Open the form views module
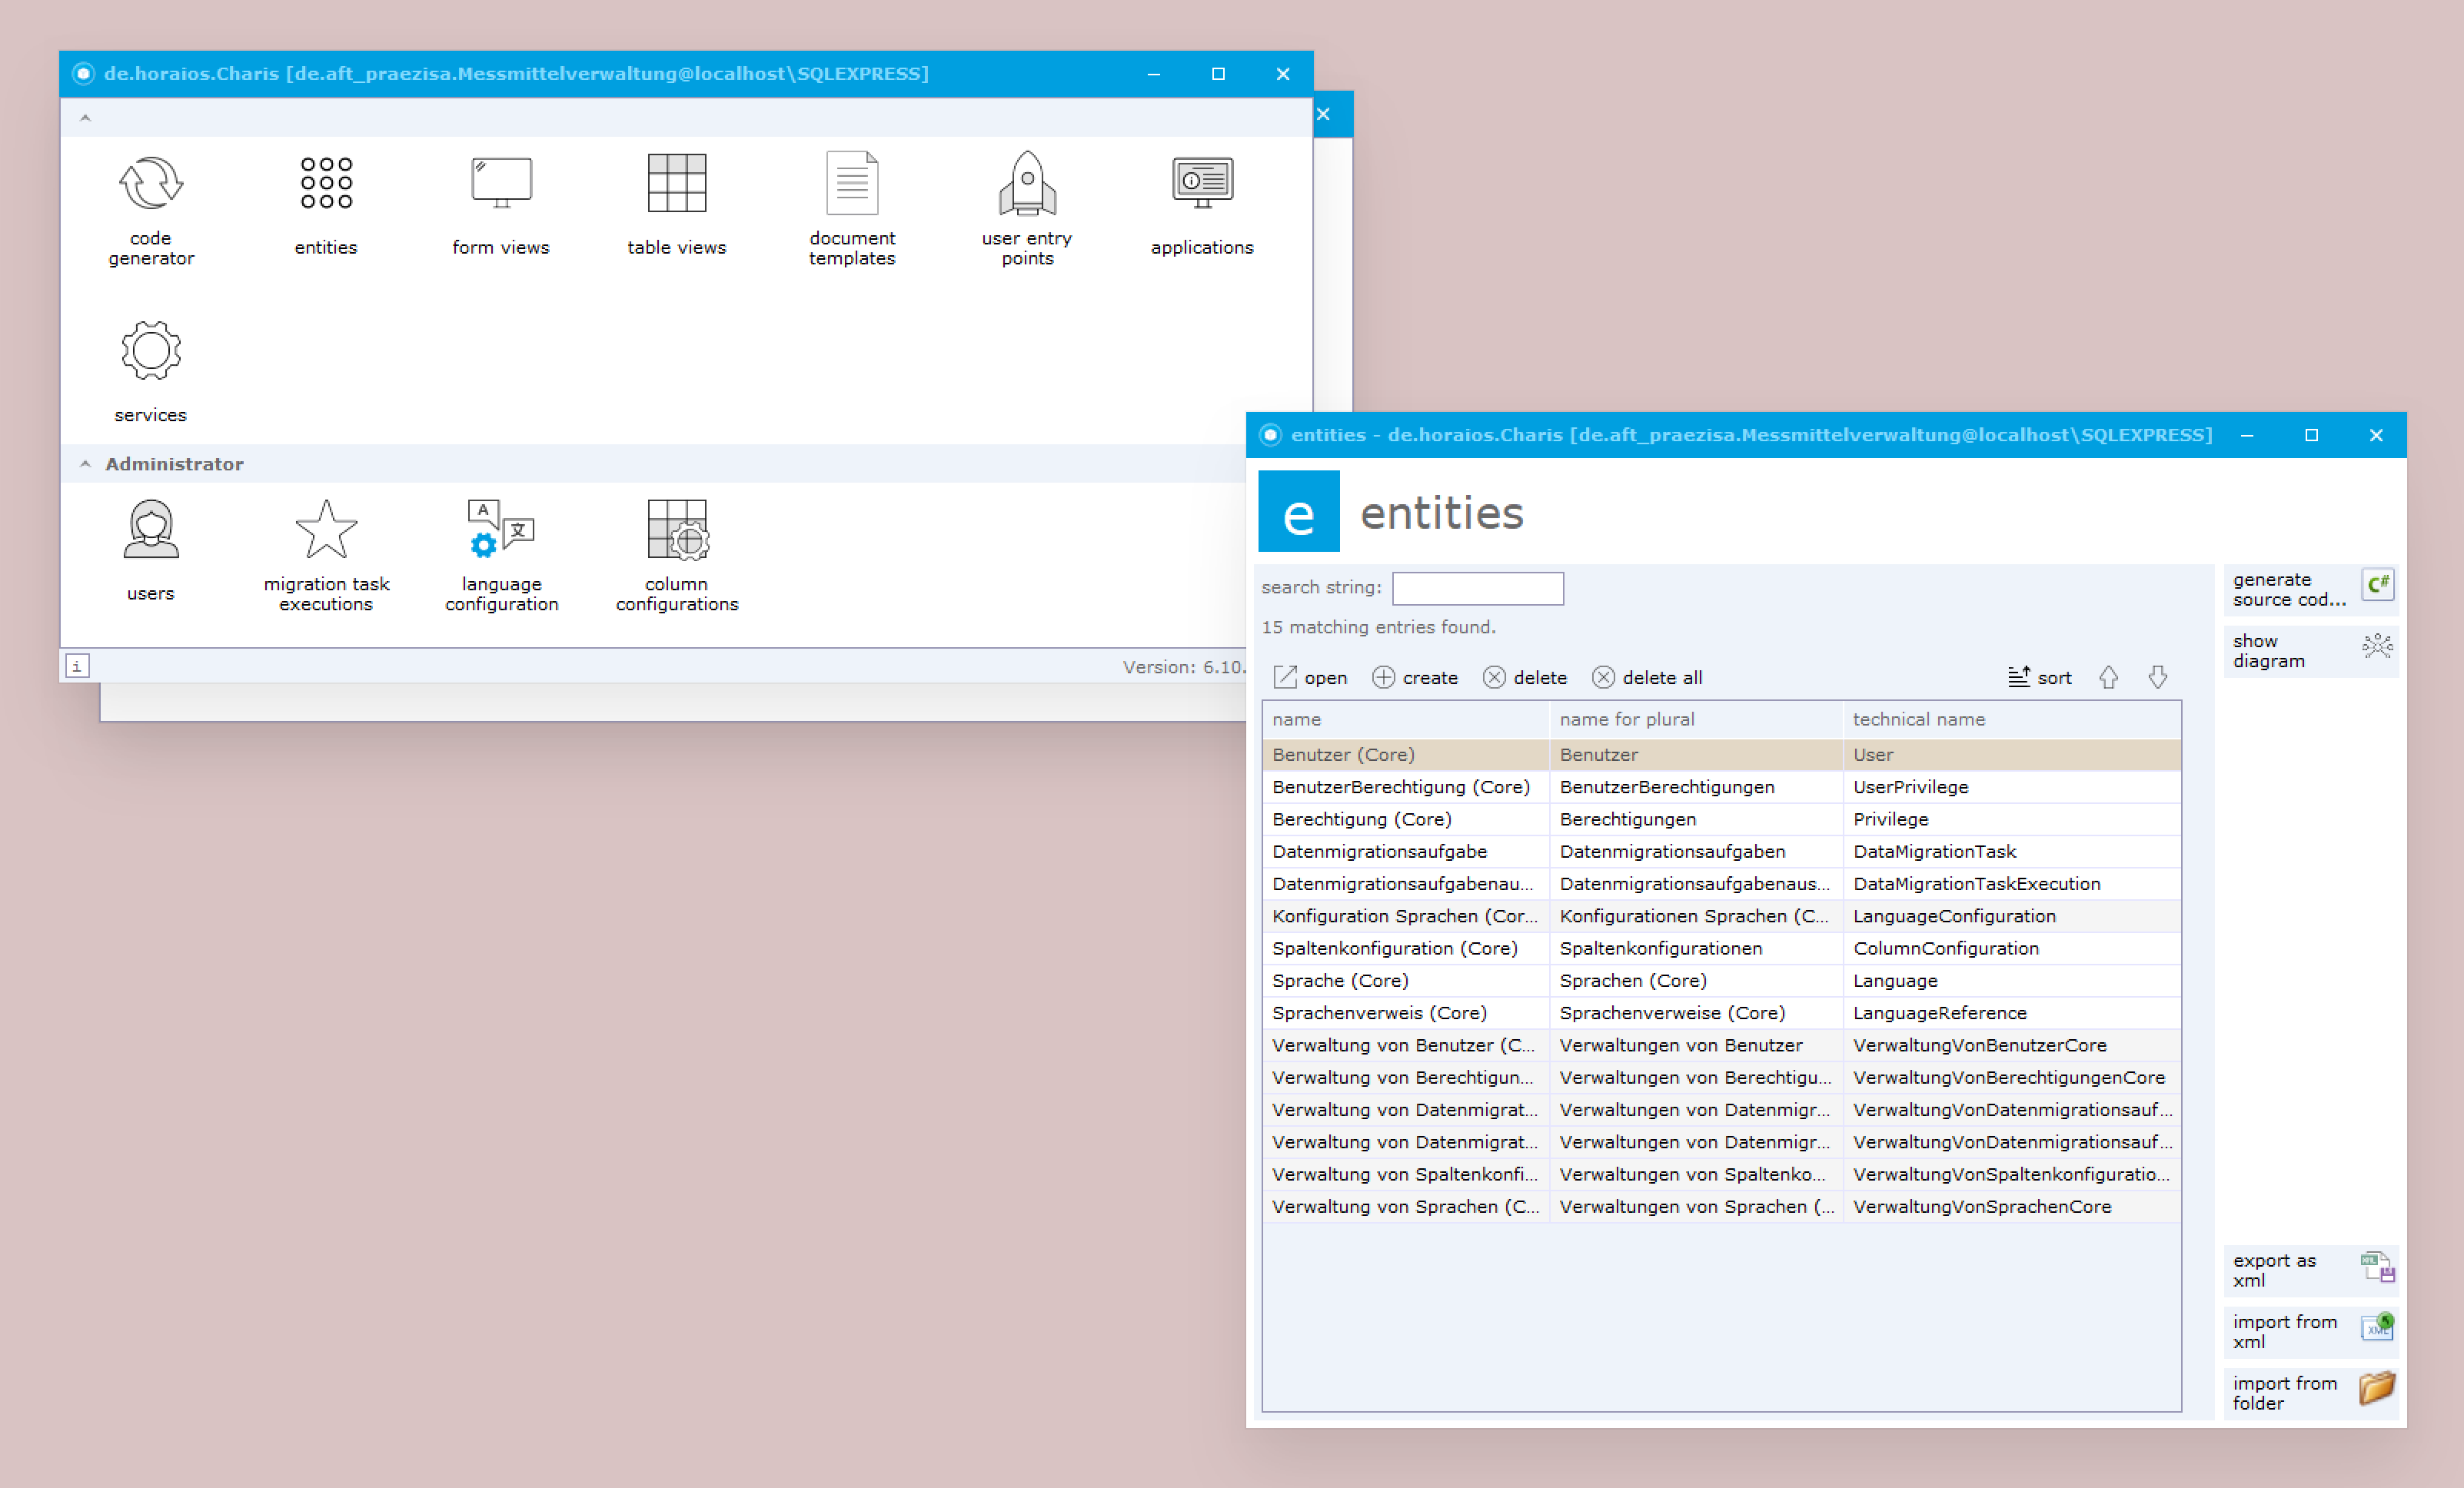Viewport: 2464px width, 1488px height. 501,205
